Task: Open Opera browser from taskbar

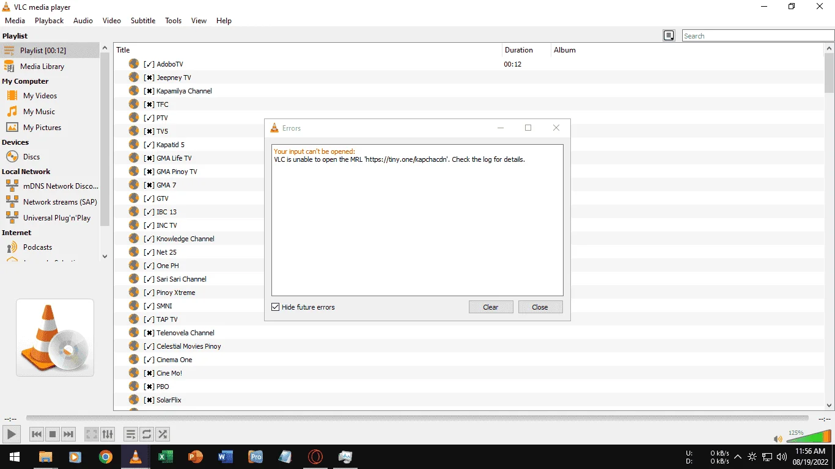Action: coord(315,456)
